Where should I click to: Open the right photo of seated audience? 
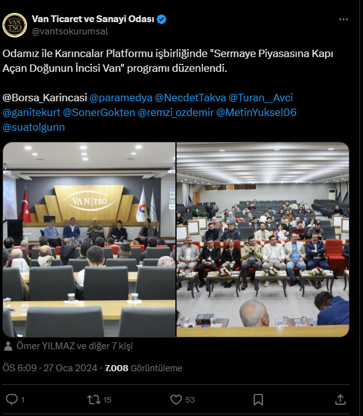coord(263,239)
